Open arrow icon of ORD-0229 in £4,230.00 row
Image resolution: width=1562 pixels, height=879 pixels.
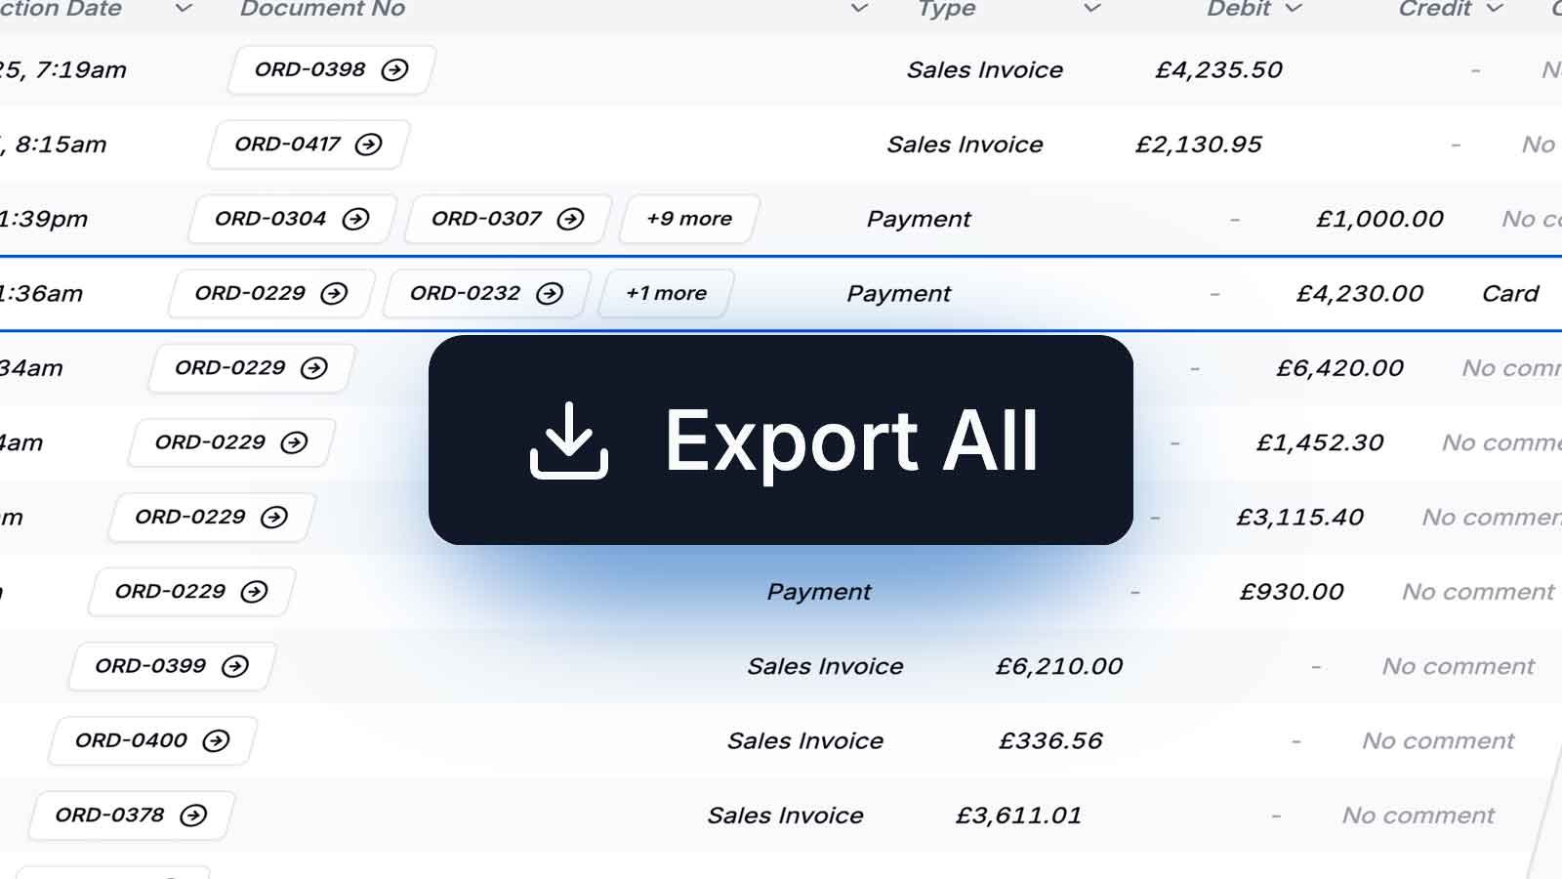pos(334,294)
